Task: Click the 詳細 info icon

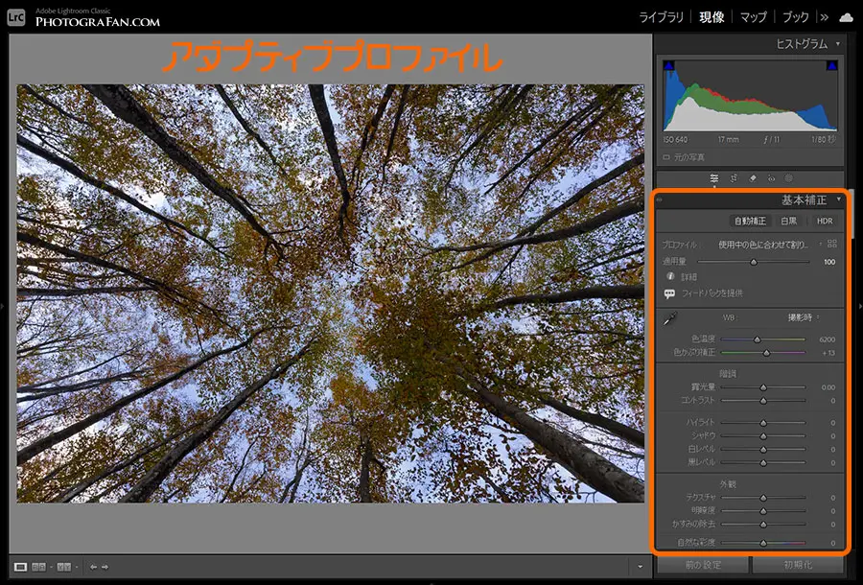Action: pos(670,276)
